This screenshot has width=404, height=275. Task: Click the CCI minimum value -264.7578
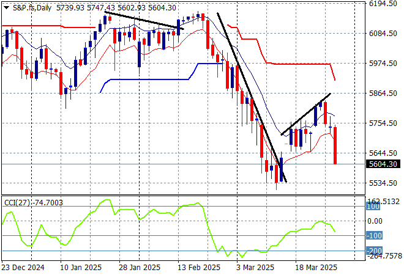tap(384, 256)
